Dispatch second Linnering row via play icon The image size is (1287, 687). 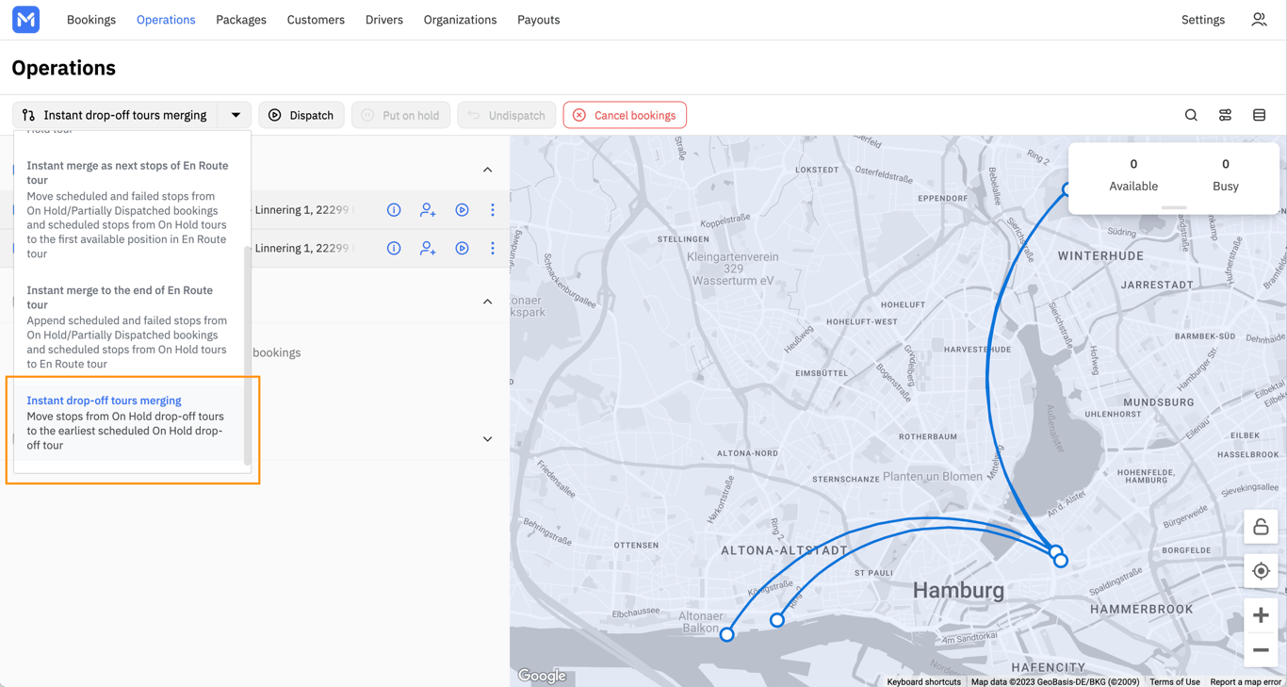(x=462, y=249)
